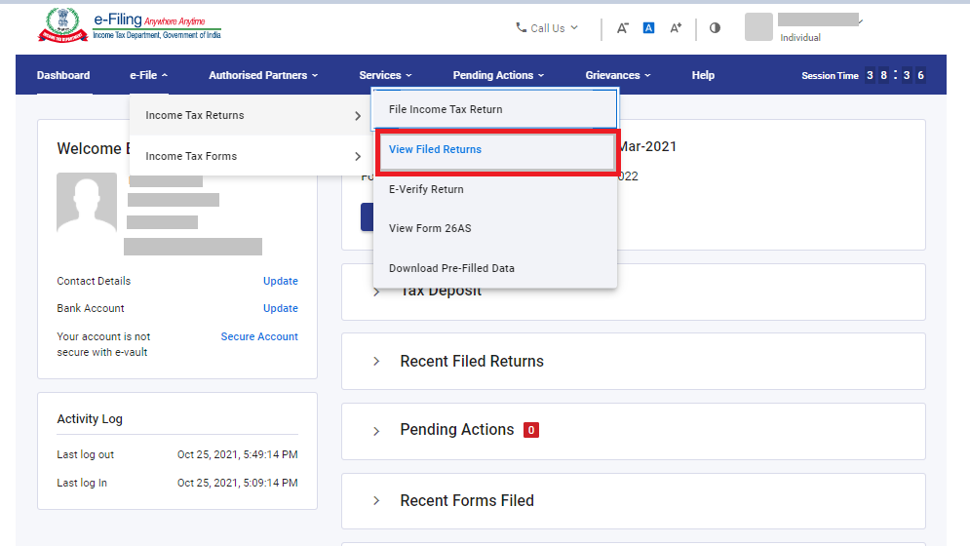
Task: Open the Grievances menu dropdown
Action: click(x=617, y=75)
